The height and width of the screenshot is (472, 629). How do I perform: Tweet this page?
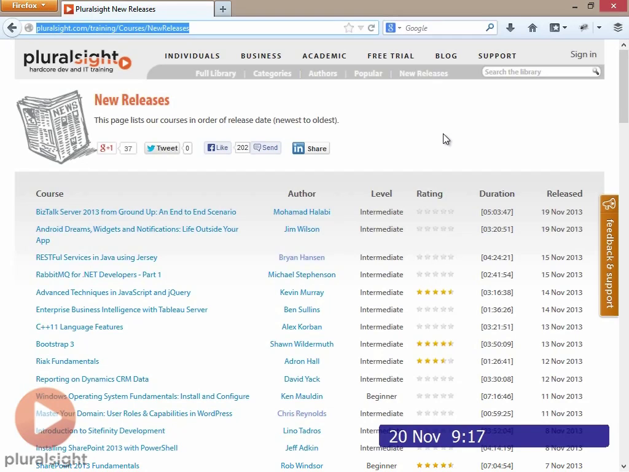coord(162,148)
